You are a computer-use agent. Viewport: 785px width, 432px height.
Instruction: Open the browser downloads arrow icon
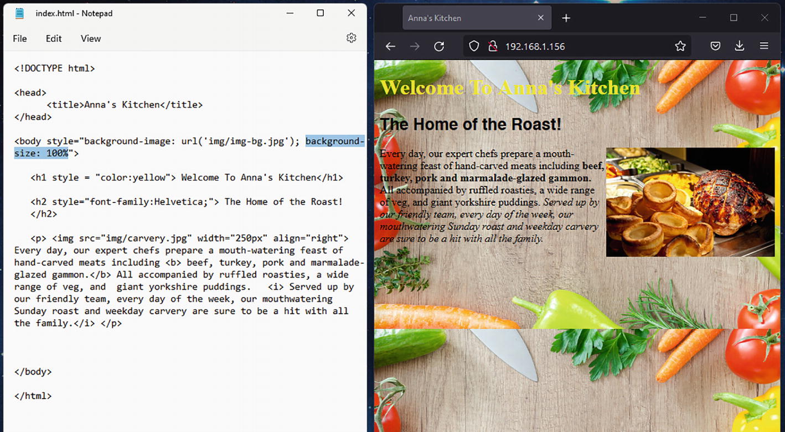coord(739,46)
